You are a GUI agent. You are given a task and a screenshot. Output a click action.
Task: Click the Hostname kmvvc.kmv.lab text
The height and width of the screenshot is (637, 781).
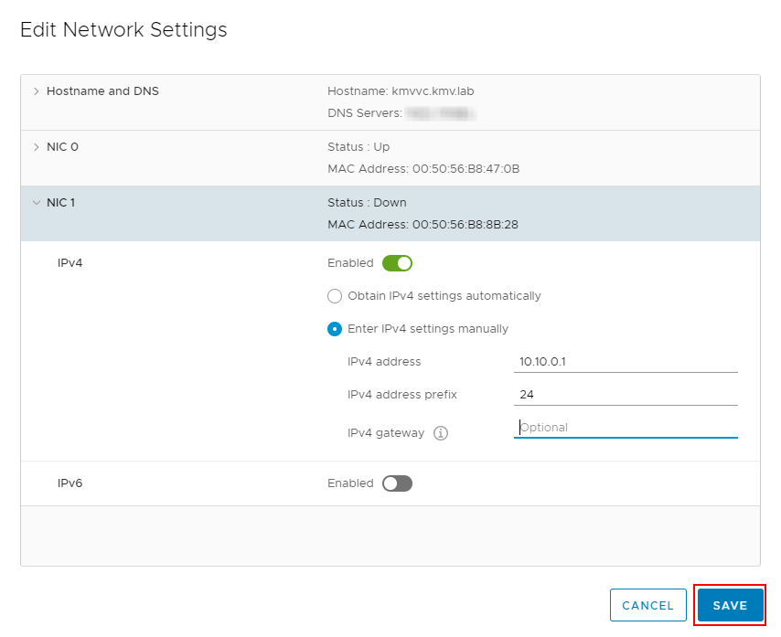[x=401, y=91]
